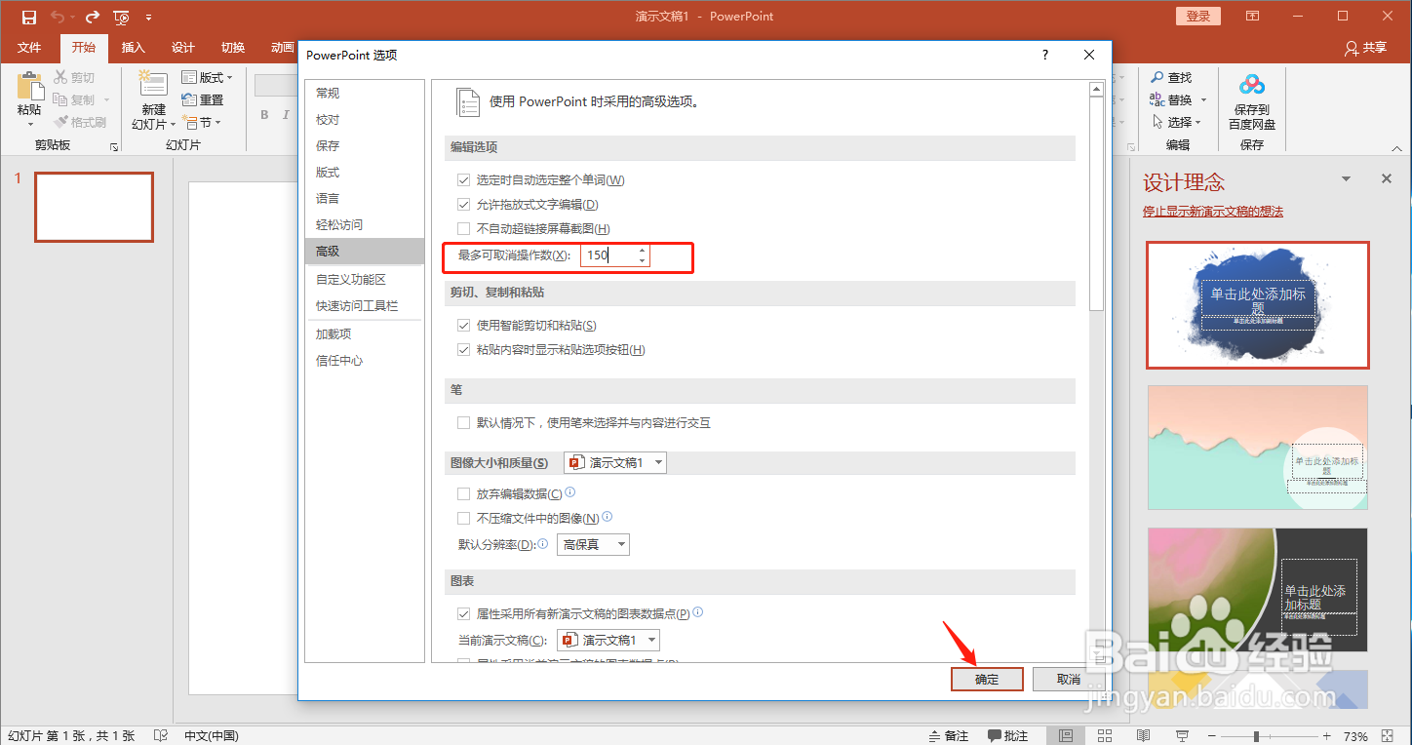Open Design Ideas pane options arrow
This screenshot has width=1412, height=745.
(1347, 179)
